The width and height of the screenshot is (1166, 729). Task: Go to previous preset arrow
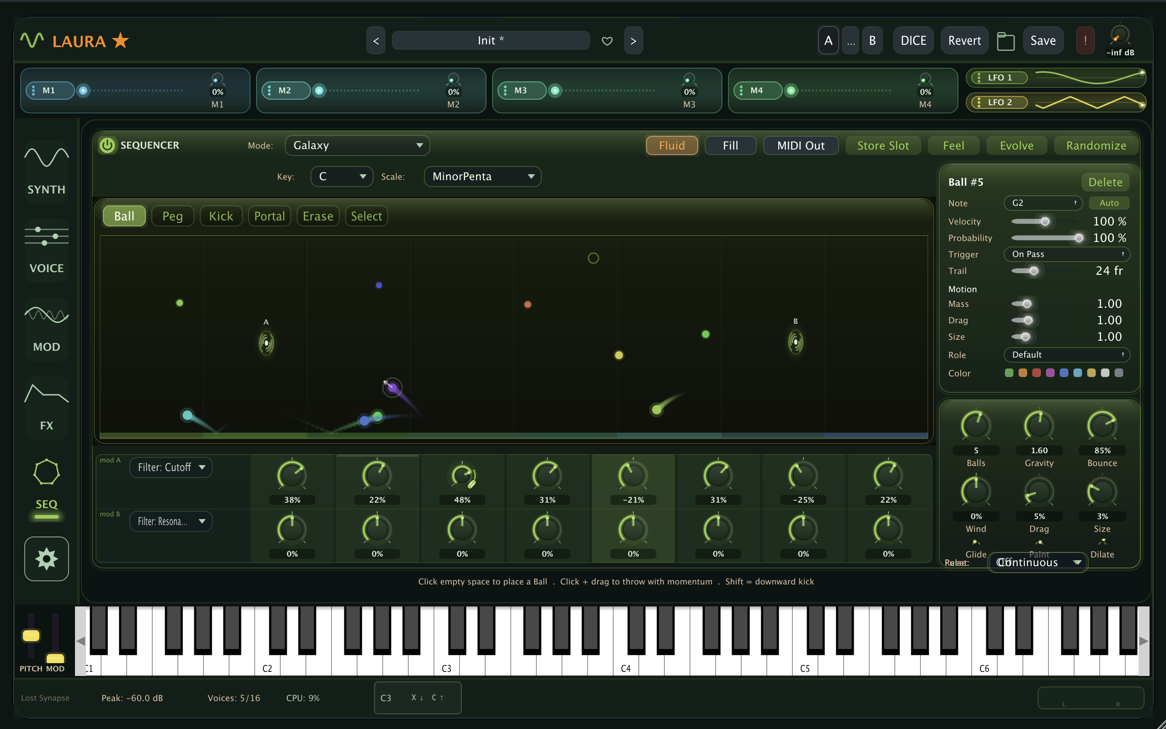tap(376, 41)
